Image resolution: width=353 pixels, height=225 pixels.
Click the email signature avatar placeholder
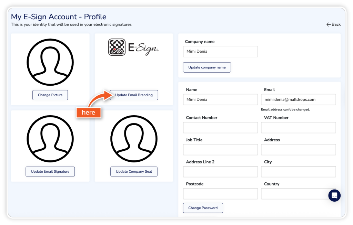click(50, 139)
